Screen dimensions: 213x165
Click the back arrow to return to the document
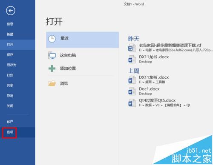[x=11, y=11]
